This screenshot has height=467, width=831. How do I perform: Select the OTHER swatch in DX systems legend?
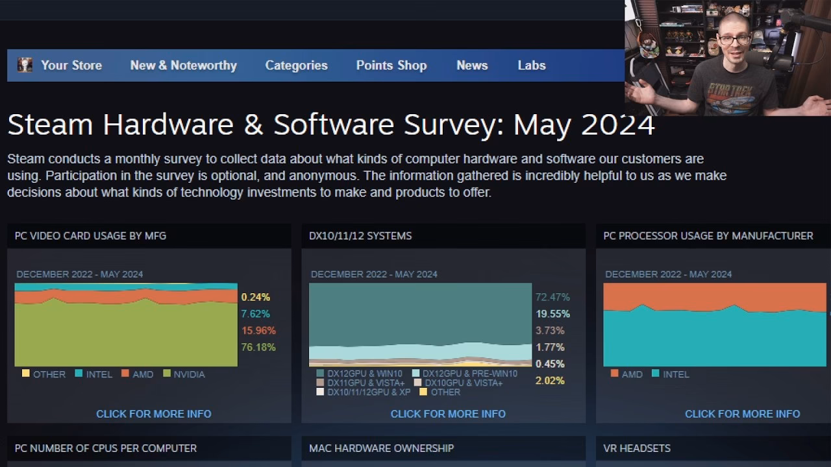(x=423, y=392)
